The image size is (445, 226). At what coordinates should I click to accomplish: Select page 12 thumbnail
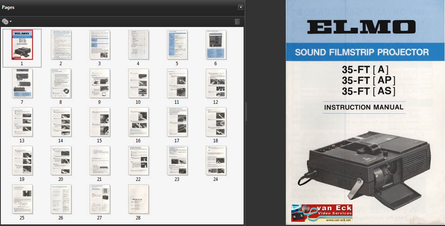(x=216, y=83)
